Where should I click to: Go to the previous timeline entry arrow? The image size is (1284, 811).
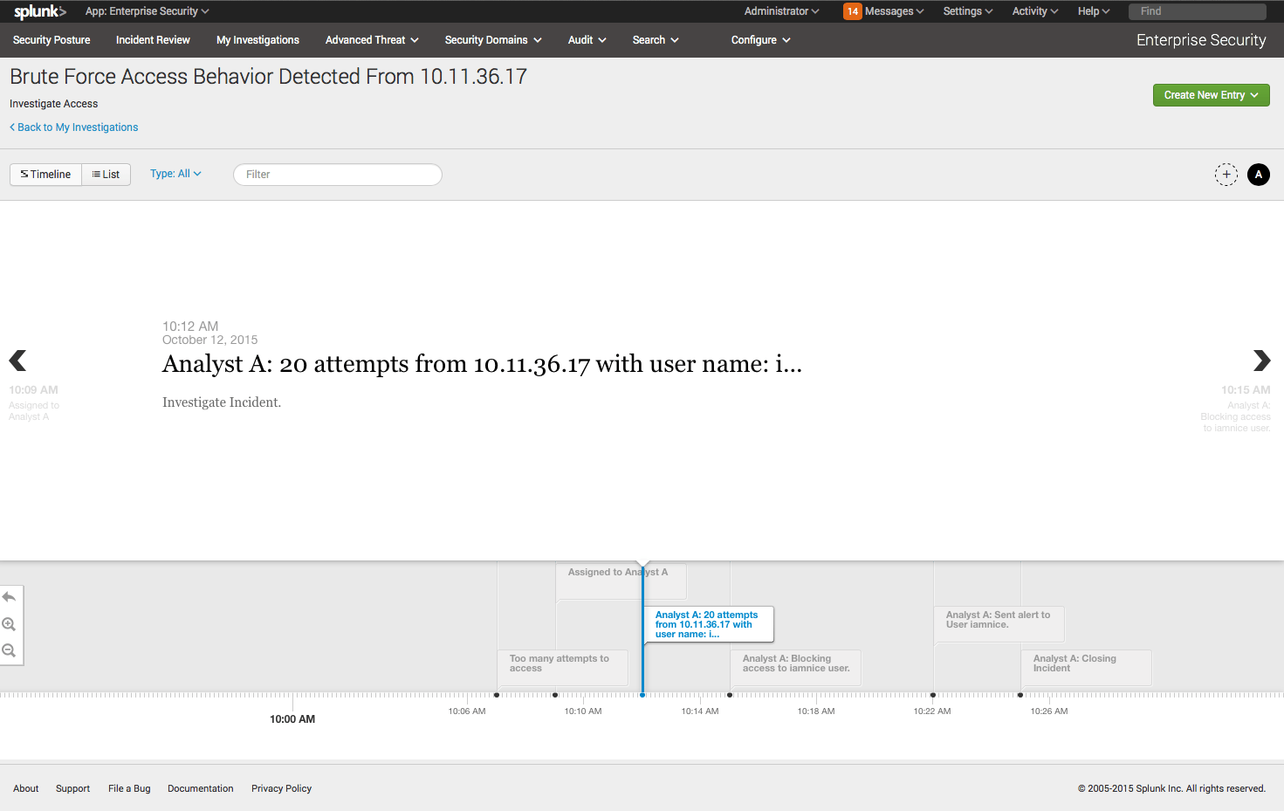point(17,361)
